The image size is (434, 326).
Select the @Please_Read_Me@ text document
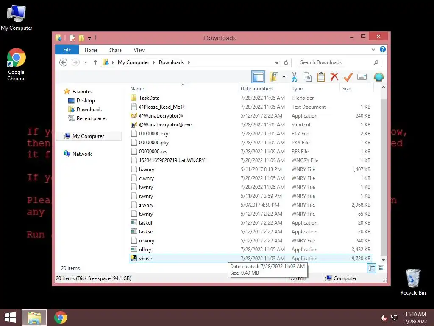(x=250, y=107)
